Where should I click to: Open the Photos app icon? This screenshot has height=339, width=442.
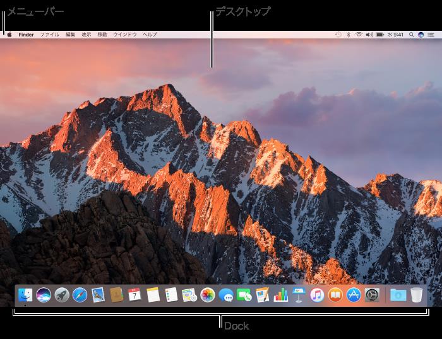(208, 295)
